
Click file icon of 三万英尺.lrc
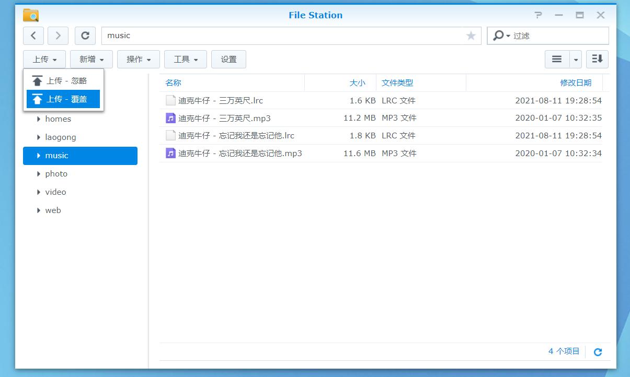[x=170, y=100]
